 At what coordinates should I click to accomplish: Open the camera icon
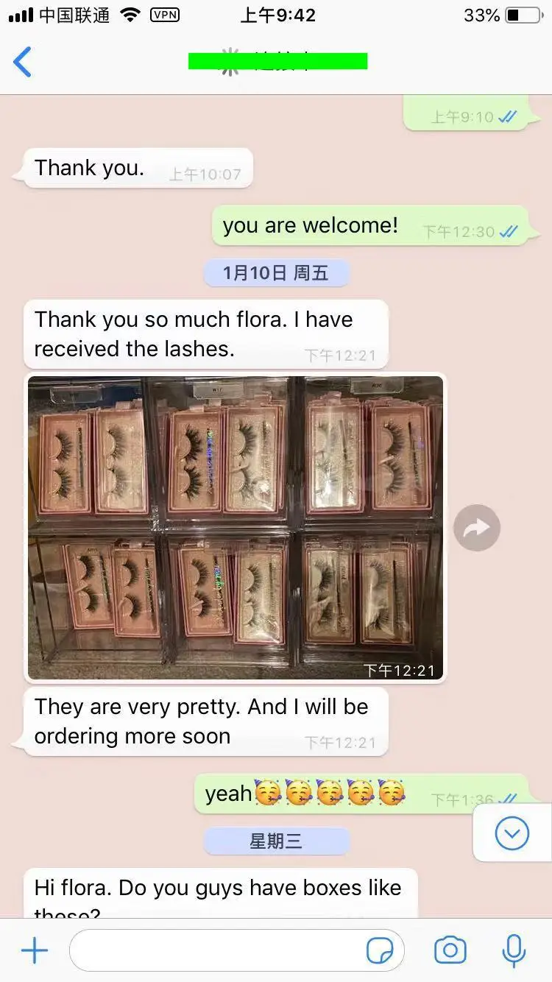450,950
